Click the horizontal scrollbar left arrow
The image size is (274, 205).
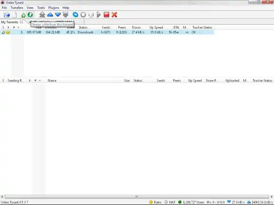(2, 196)
